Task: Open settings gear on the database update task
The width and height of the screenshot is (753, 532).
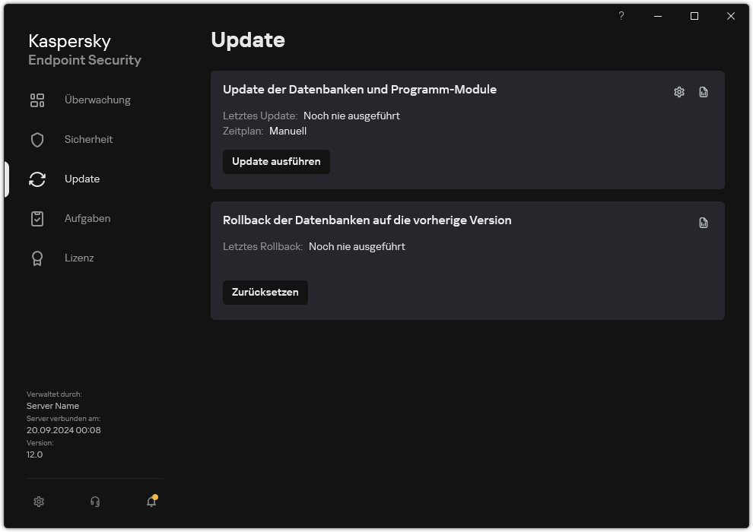Action: pos(678,91)
